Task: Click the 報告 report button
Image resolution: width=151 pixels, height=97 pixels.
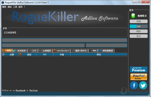Action: coord(139,36)
